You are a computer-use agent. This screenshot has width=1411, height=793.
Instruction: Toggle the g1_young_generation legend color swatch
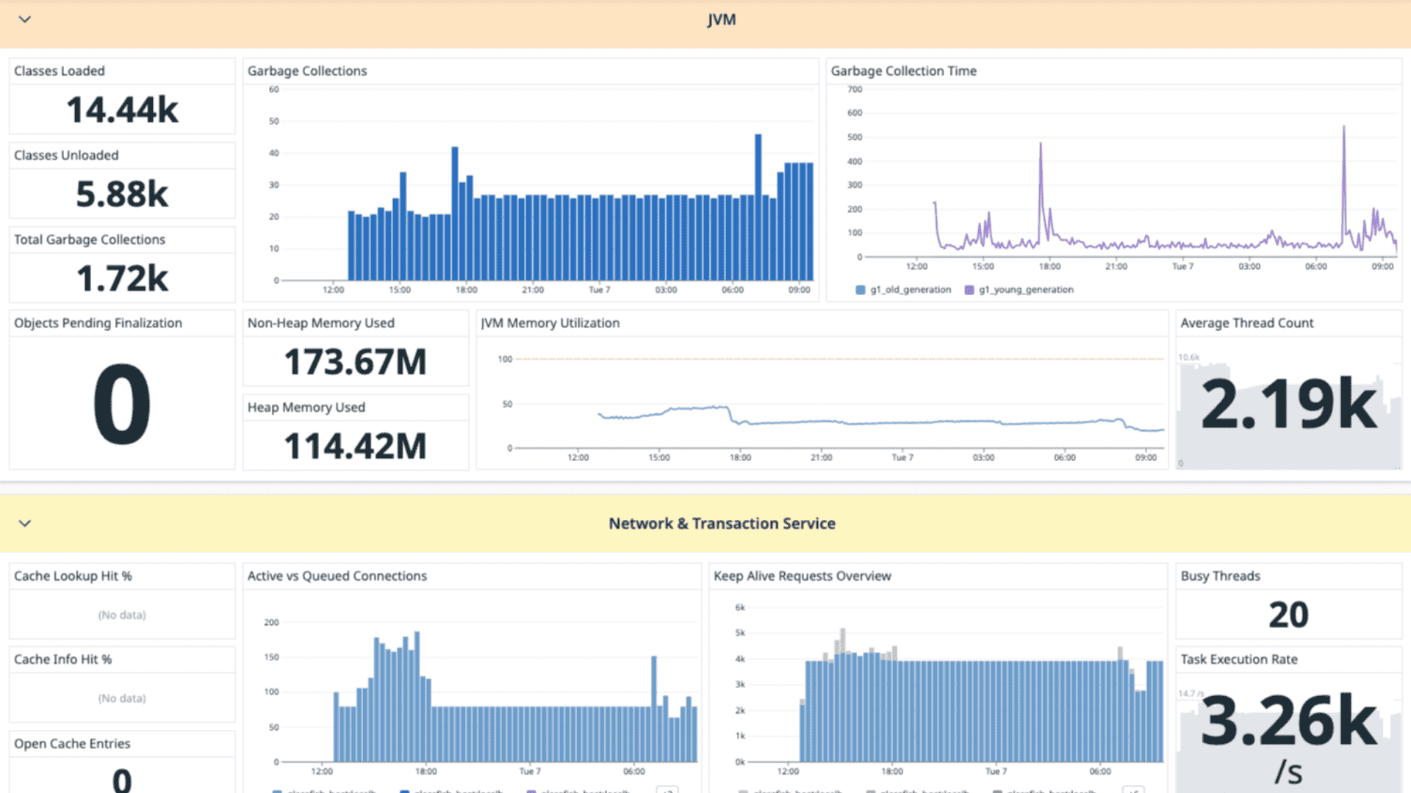[969, 290]
